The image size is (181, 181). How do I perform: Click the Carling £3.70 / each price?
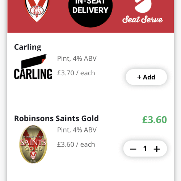pyautogui.click(x=76, y=73)
